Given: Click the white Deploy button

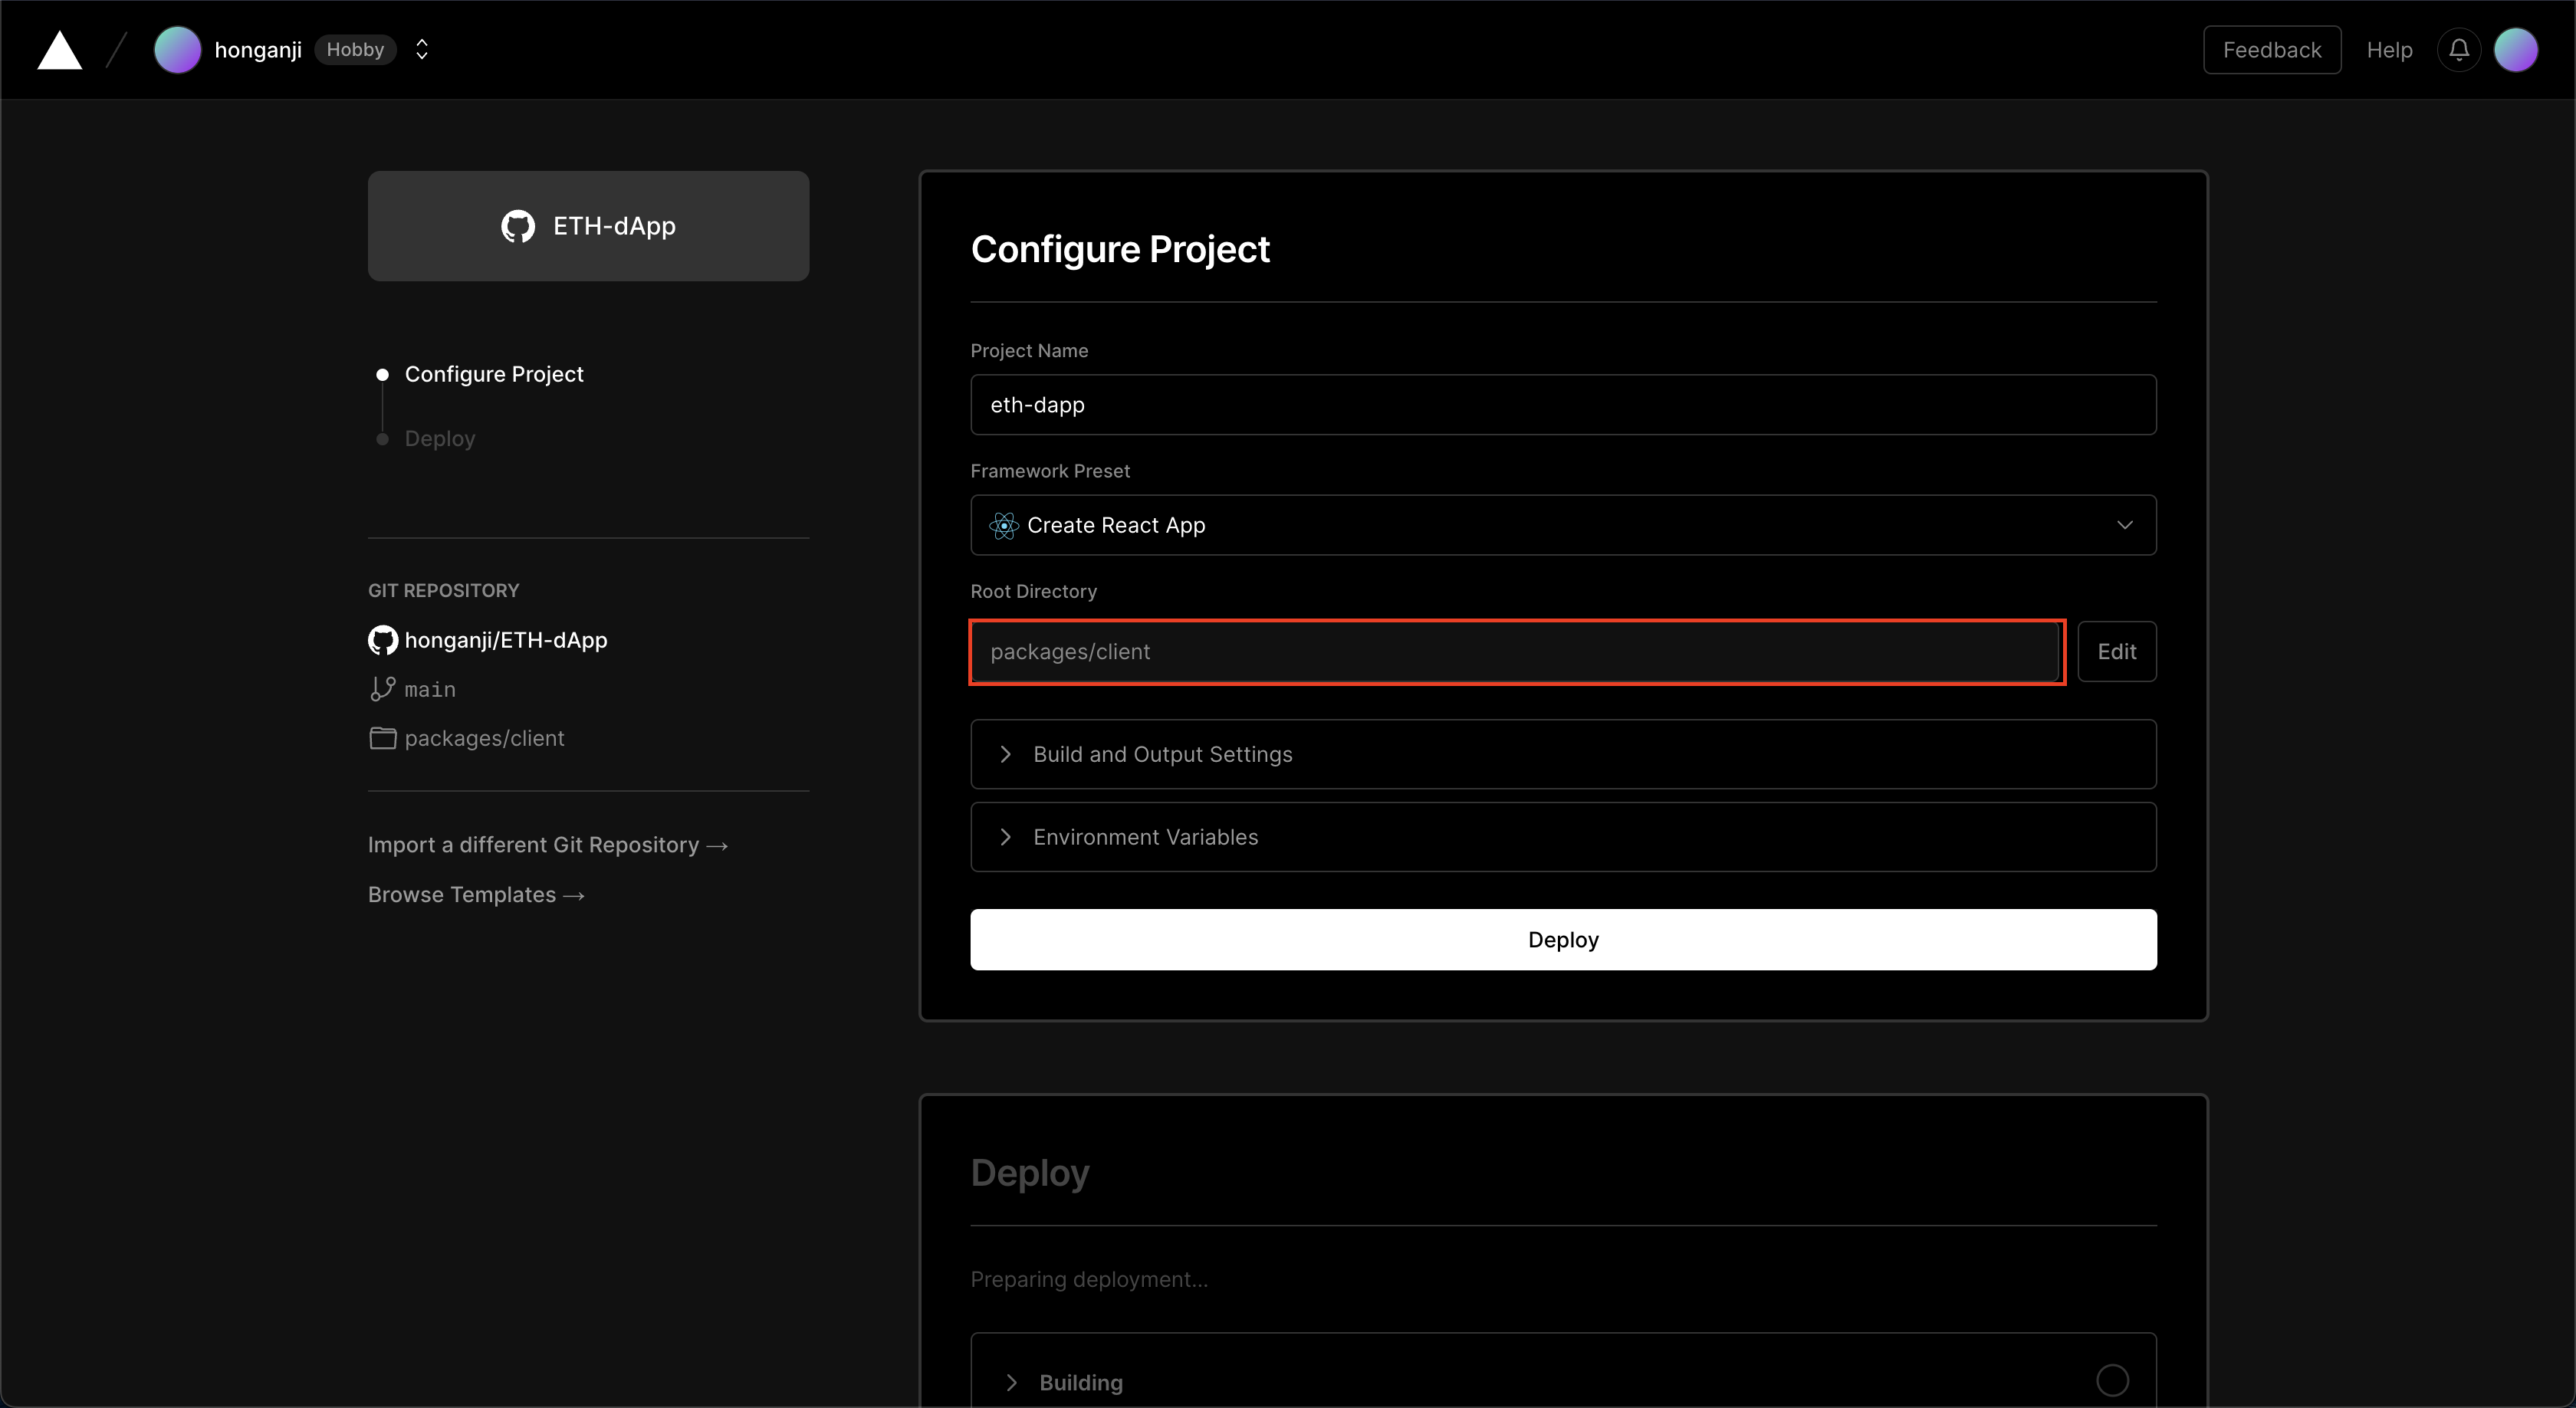Looking at the screenshot, I should click(1563, 940).
